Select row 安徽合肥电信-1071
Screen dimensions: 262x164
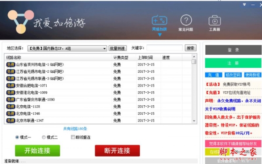pyautogui.click(x=98, y=86)
